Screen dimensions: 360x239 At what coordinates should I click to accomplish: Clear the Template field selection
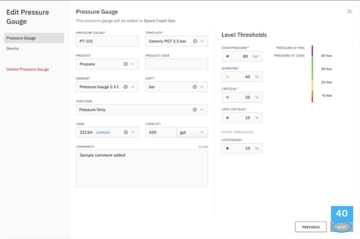point(195,41)
